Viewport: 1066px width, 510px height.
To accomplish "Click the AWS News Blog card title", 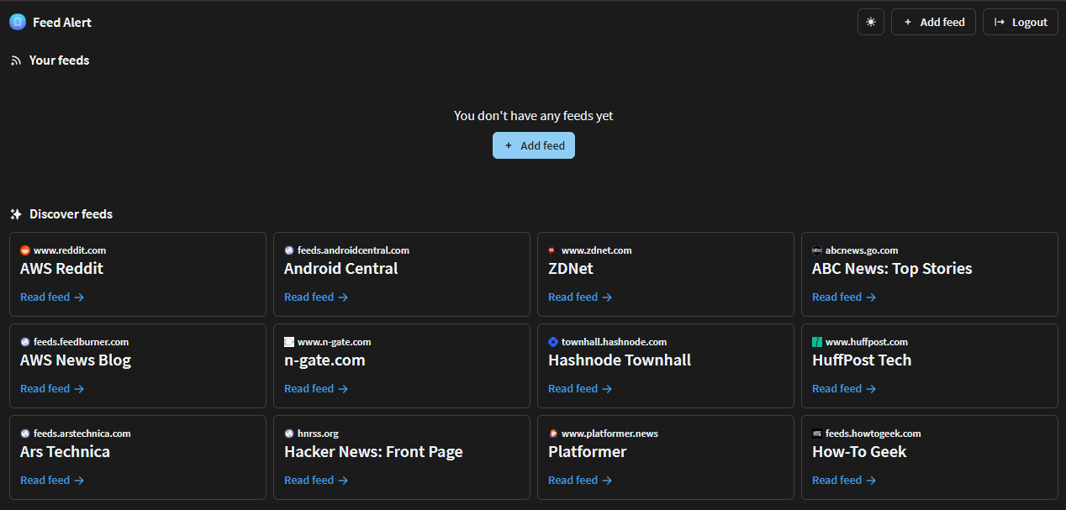I will click(76, 360).
